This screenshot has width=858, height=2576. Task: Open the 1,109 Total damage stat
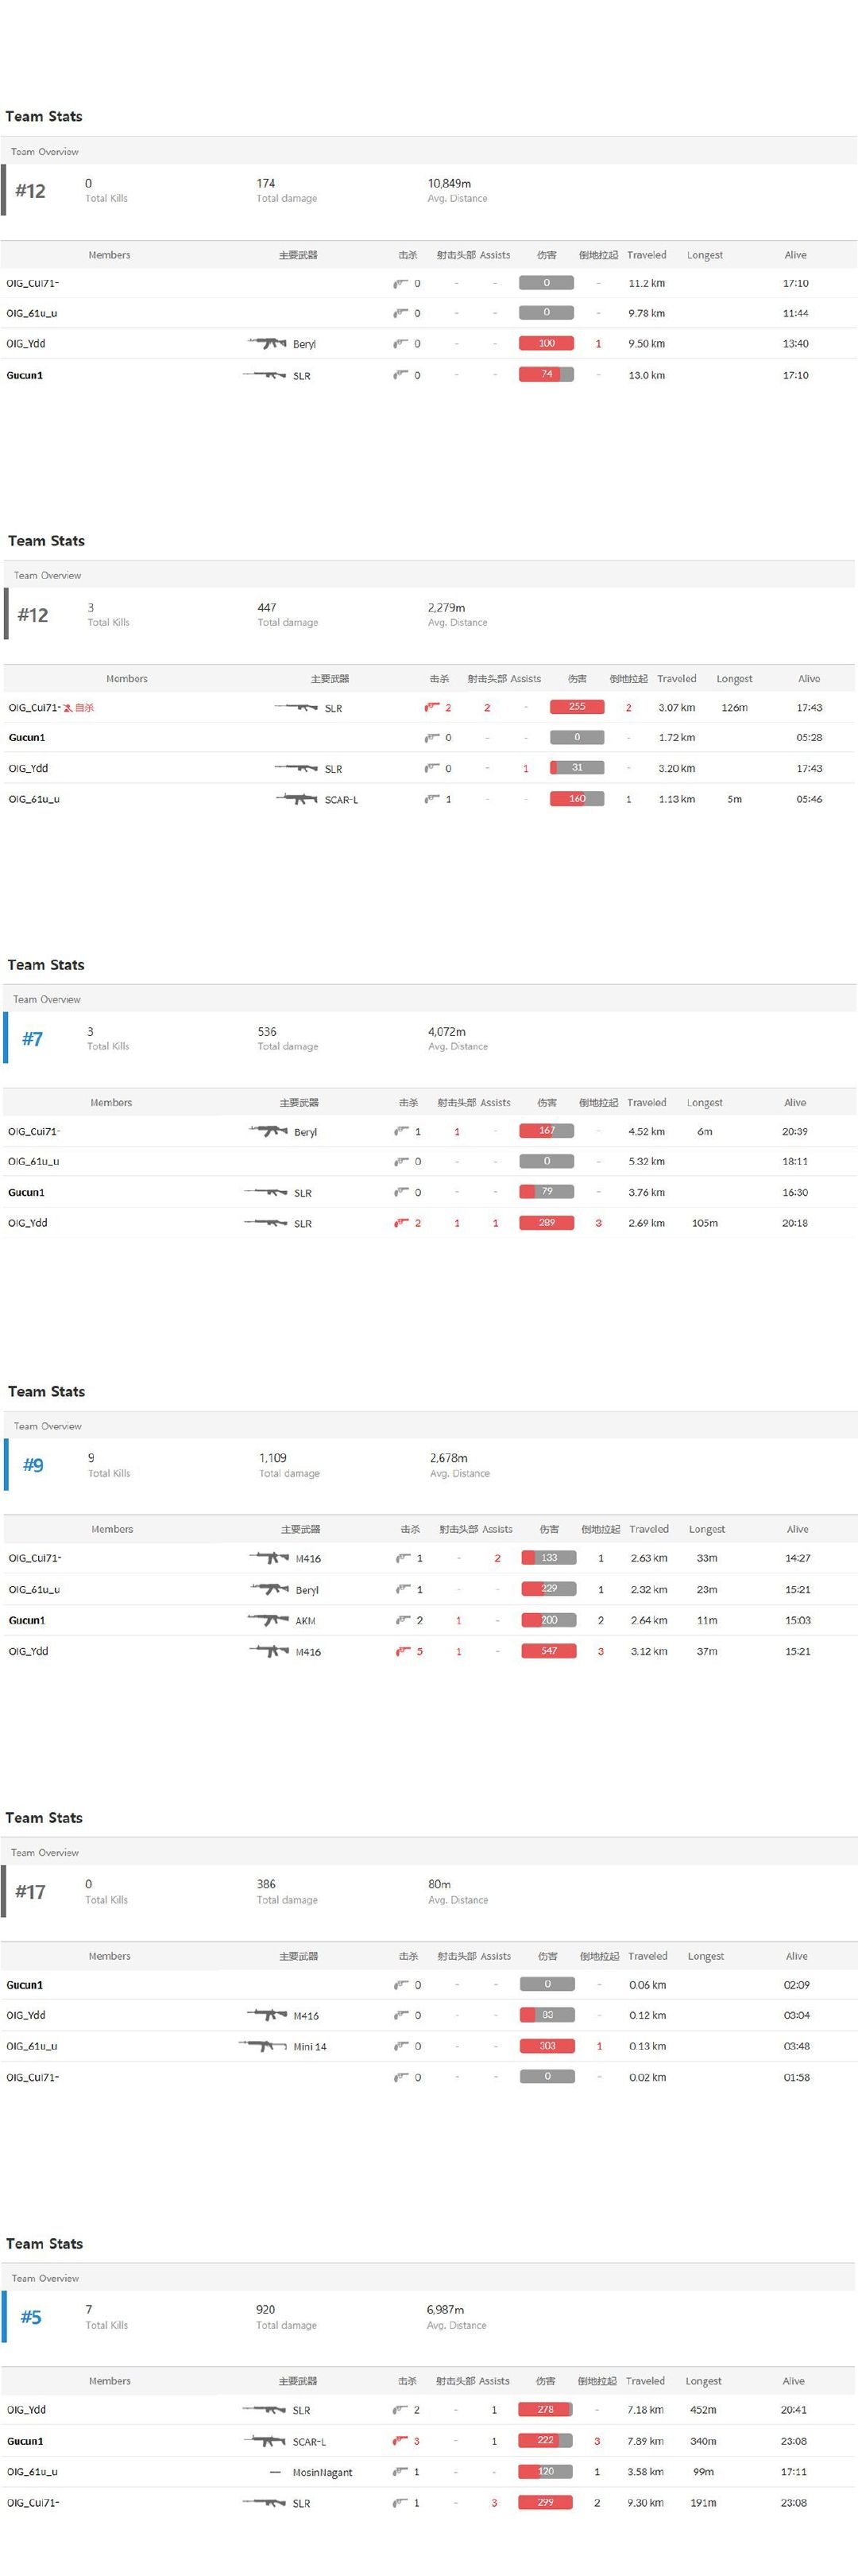point(272,1458)
